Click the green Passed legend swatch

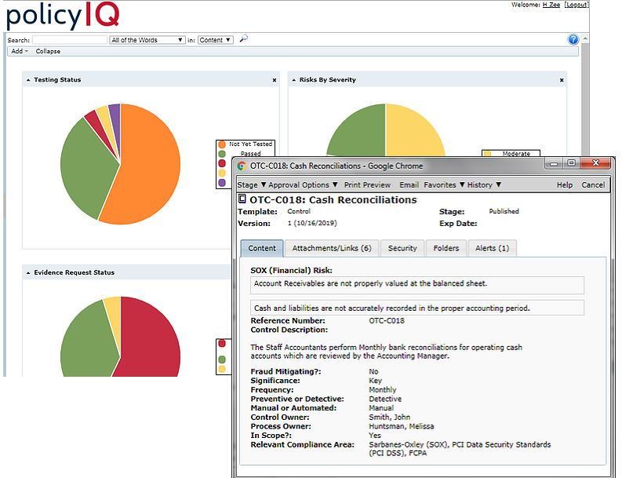tap(222, 154)
